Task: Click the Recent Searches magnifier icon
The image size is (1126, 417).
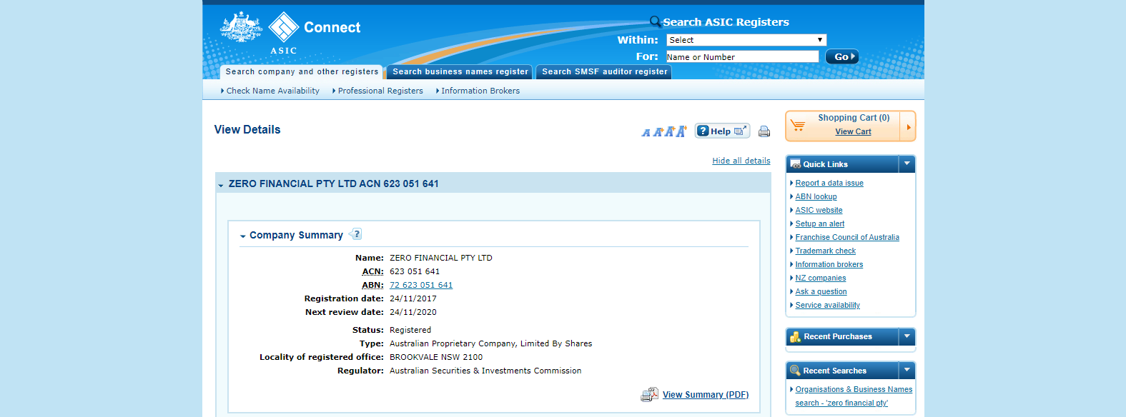Action: tap(795, 371)
